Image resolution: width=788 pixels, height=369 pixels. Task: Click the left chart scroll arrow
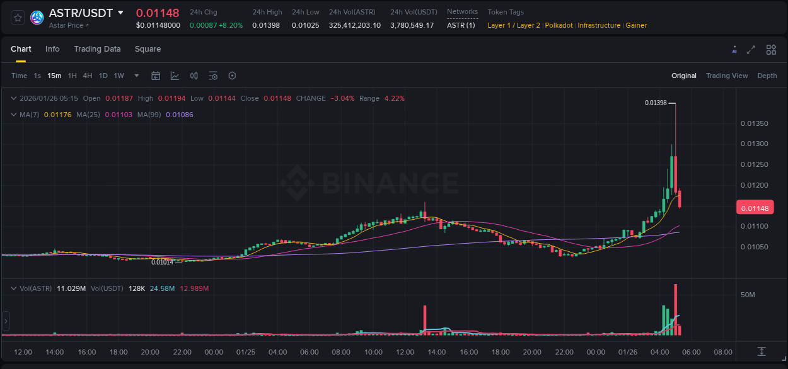click(5, 321)
